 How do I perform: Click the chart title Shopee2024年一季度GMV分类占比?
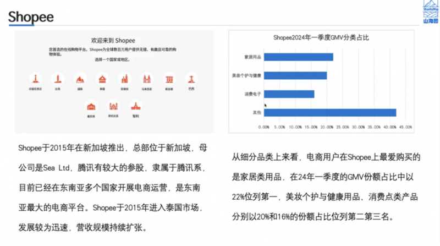point(321,37)
